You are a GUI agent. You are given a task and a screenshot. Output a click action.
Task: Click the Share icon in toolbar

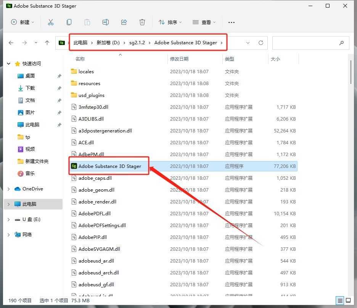[x=124, y=22]
